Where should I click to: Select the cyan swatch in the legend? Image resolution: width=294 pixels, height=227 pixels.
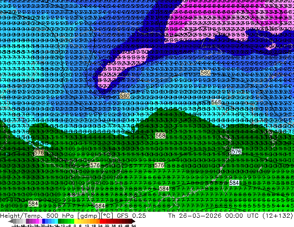[x=56, y=221]
